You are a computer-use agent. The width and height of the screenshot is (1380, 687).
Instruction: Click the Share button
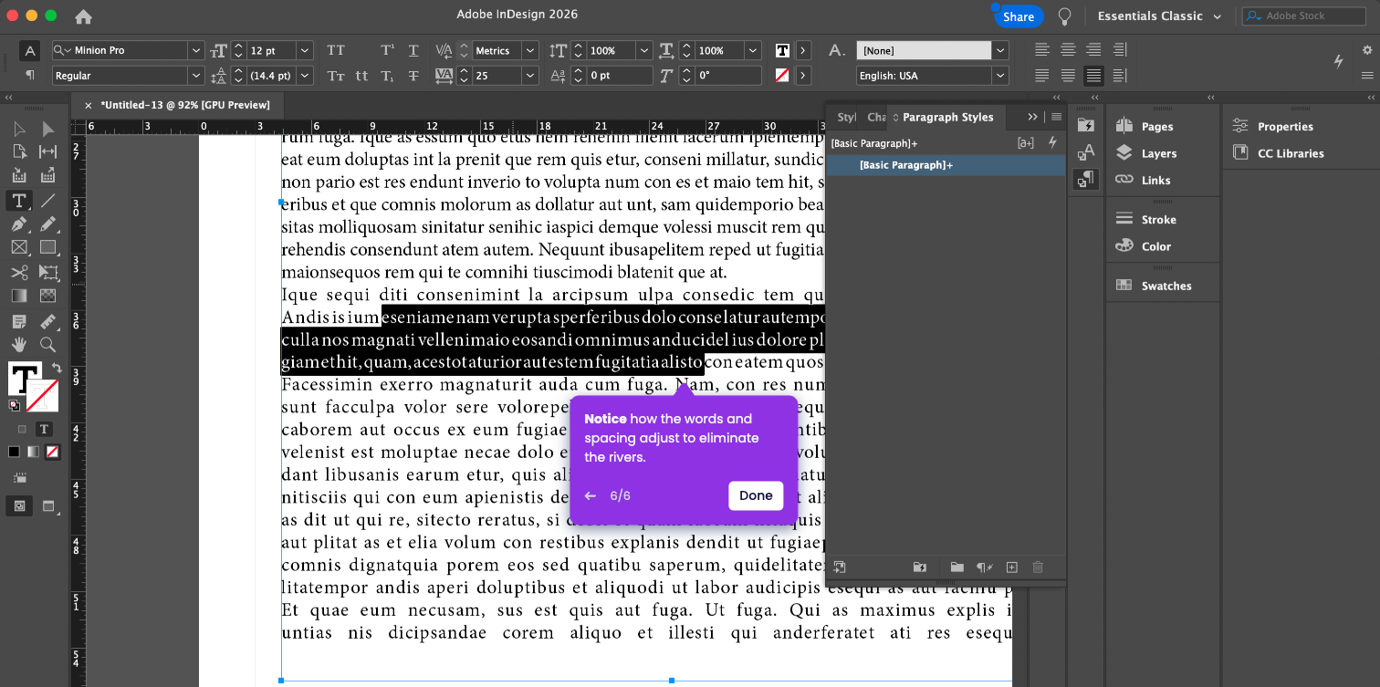[1019, 16]
